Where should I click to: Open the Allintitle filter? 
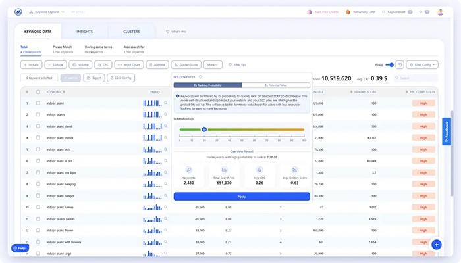[157, 65]
